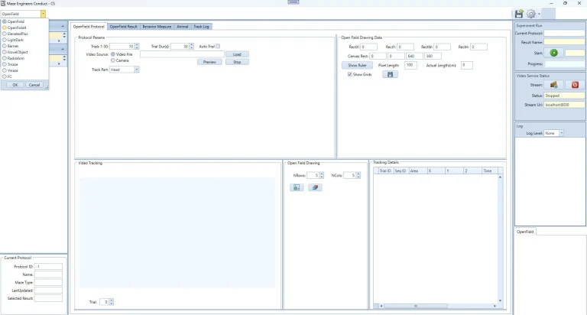The image size is (587, 315).
Task: Start experiment with green play button
Action: (553, 53)
